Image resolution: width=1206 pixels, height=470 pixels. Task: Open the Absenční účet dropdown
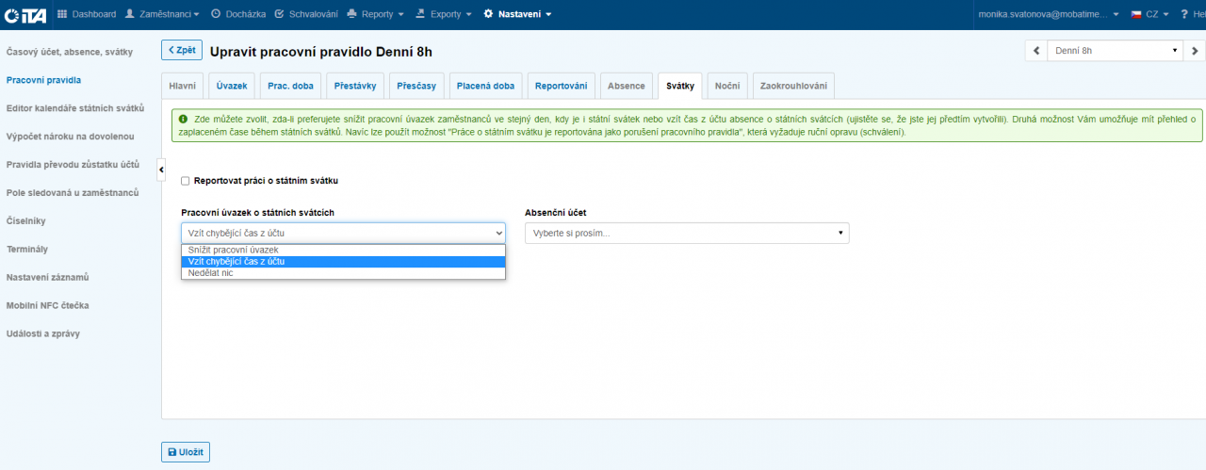[686, 233]
